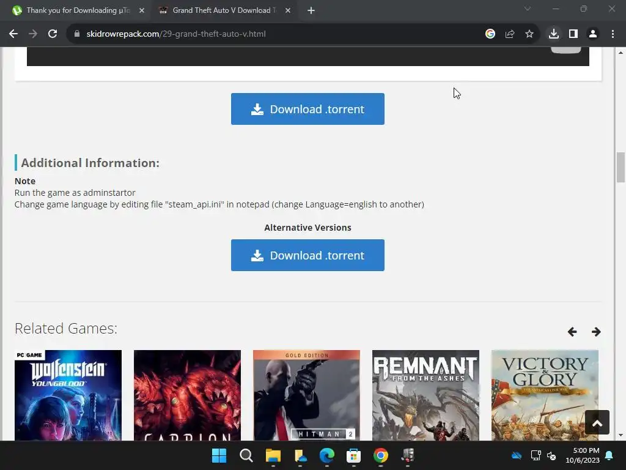Open Wolfenstein Youngblood game cover
The width and height of the screenshot is (626, 470).
point(68,395)
